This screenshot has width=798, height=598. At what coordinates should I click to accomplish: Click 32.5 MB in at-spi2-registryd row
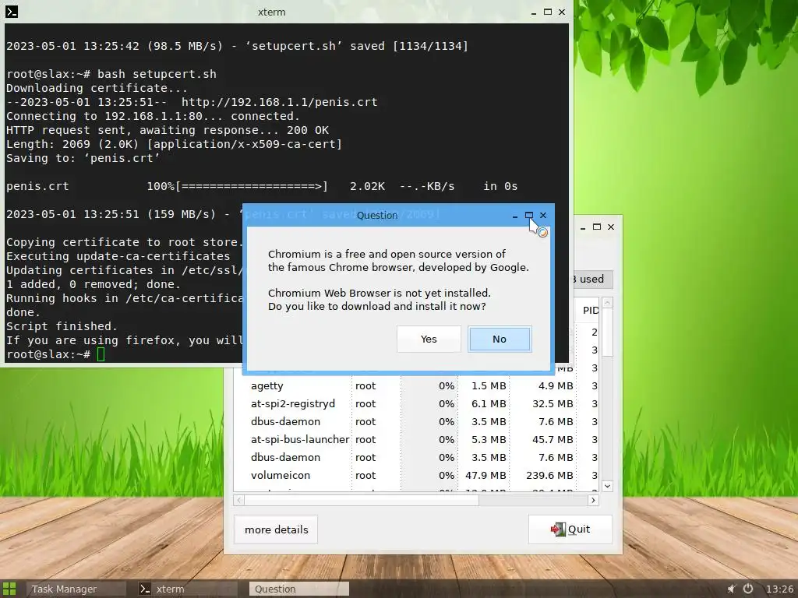pos(553,404)
